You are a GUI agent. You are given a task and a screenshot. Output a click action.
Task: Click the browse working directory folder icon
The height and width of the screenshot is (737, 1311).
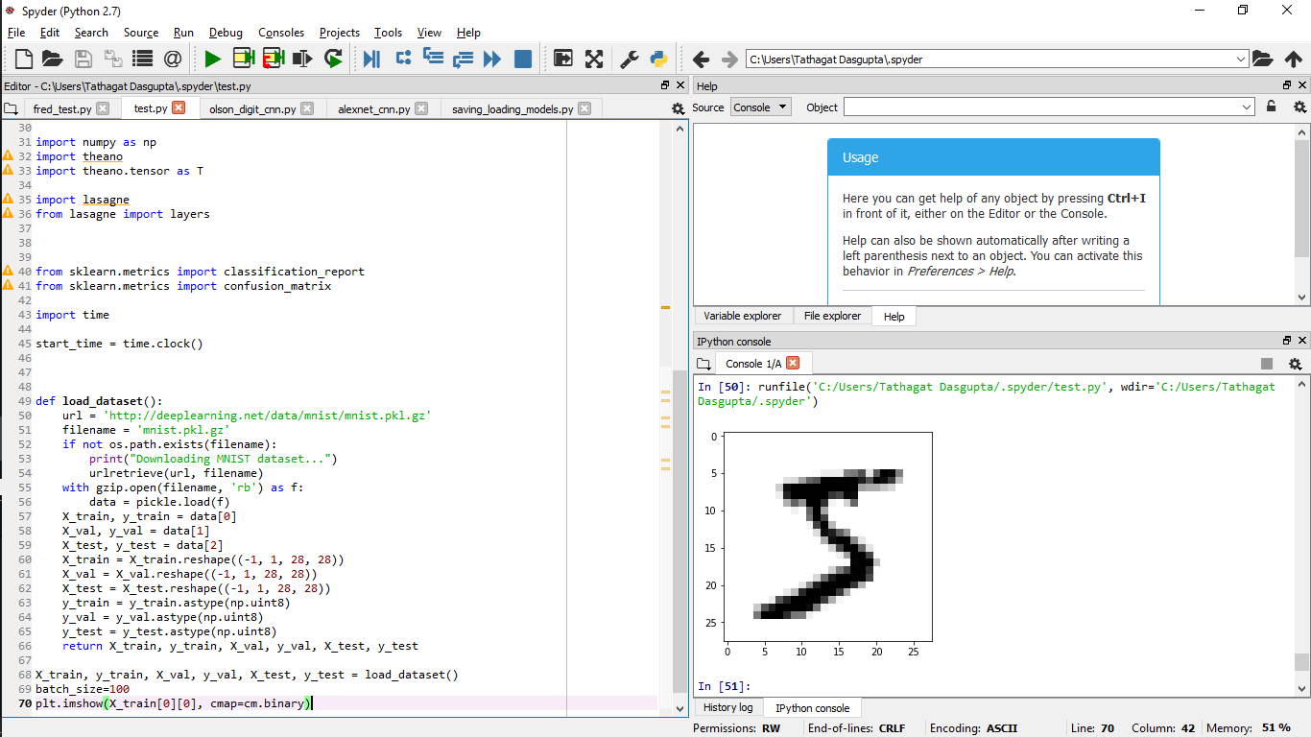(1262, 59)
